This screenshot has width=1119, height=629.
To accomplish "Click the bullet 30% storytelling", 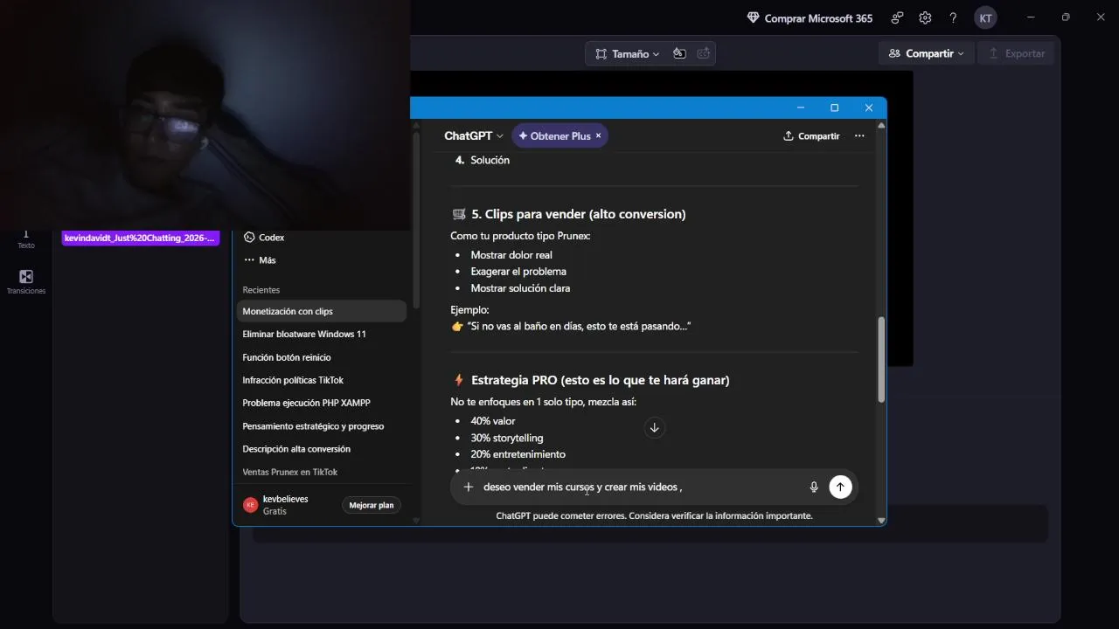I will click(x=507, y=438).
